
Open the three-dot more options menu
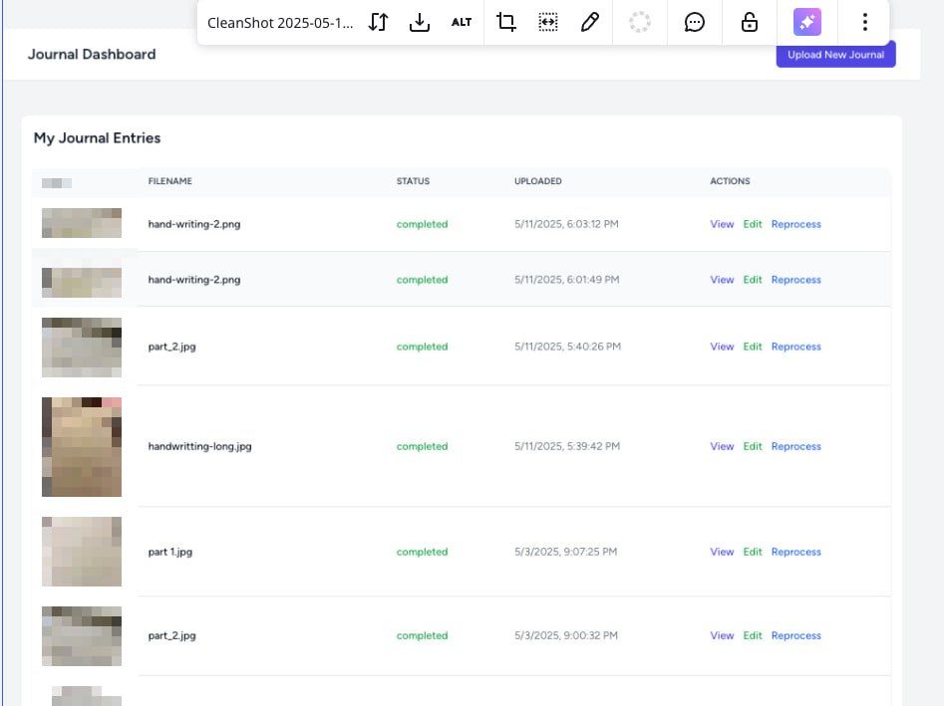[x=864, y=22]
